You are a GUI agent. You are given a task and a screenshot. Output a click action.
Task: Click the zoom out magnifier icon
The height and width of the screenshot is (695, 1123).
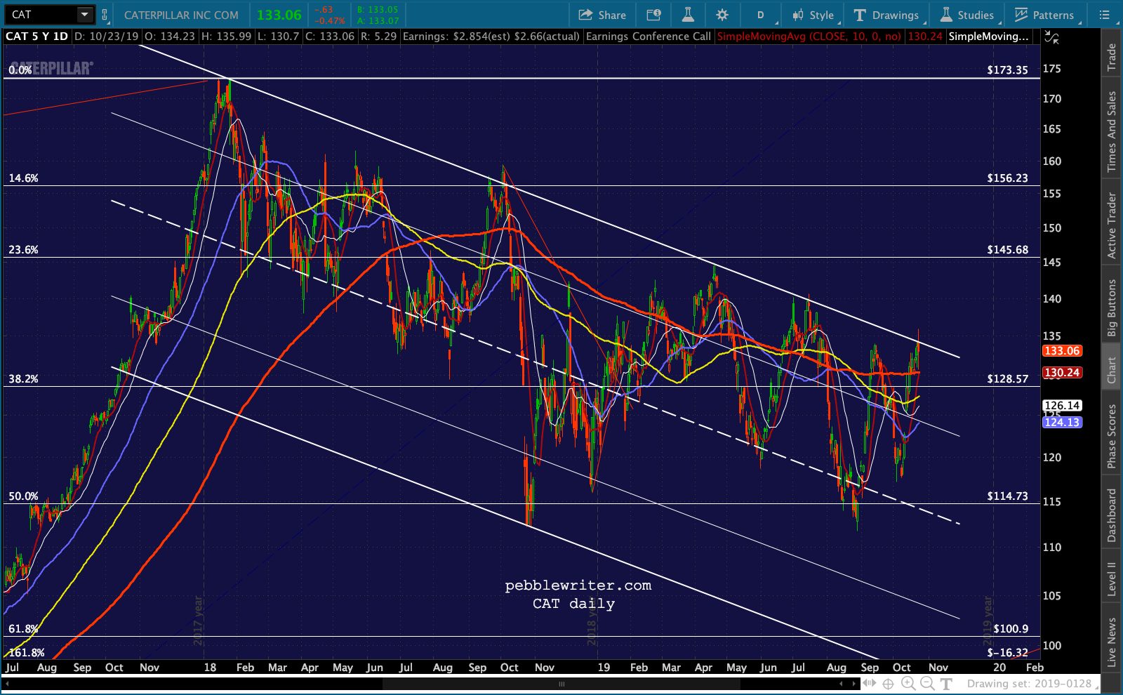coord(927,684)
